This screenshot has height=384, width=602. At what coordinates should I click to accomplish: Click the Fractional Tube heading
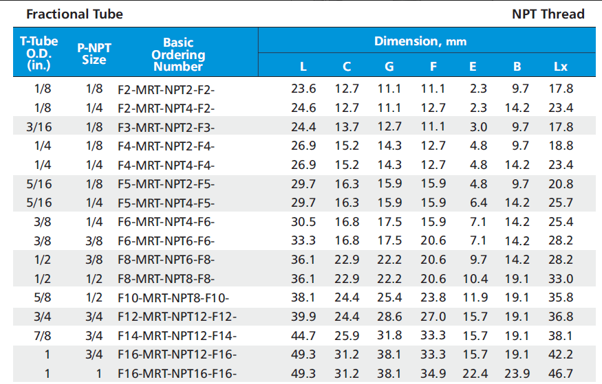coord(64,14)
